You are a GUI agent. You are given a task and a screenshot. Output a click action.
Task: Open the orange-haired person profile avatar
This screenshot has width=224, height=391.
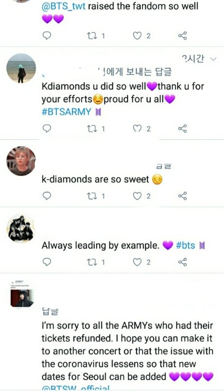coord(21,161)
